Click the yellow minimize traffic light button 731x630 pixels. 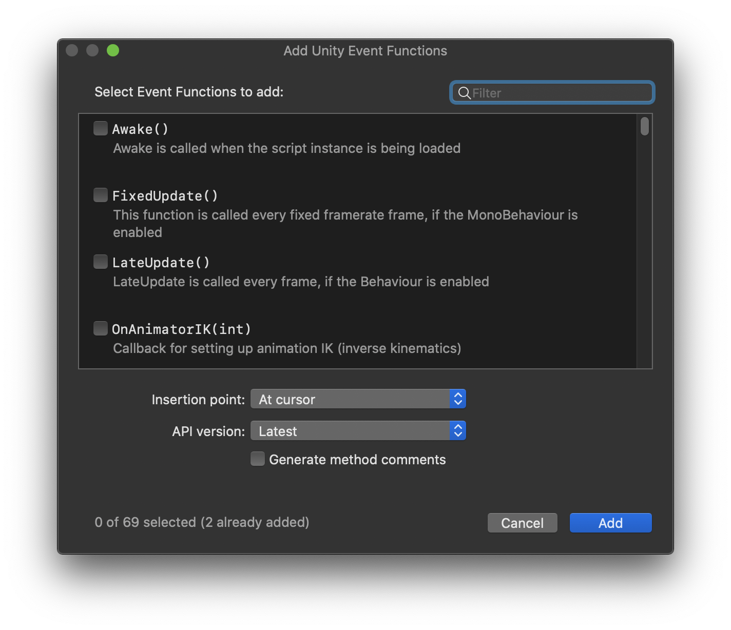pyautogui.click(x=92, y=50)
